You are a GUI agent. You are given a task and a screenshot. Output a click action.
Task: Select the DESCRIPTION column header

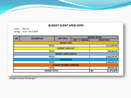pyautogui.click(x=37, y=39)
